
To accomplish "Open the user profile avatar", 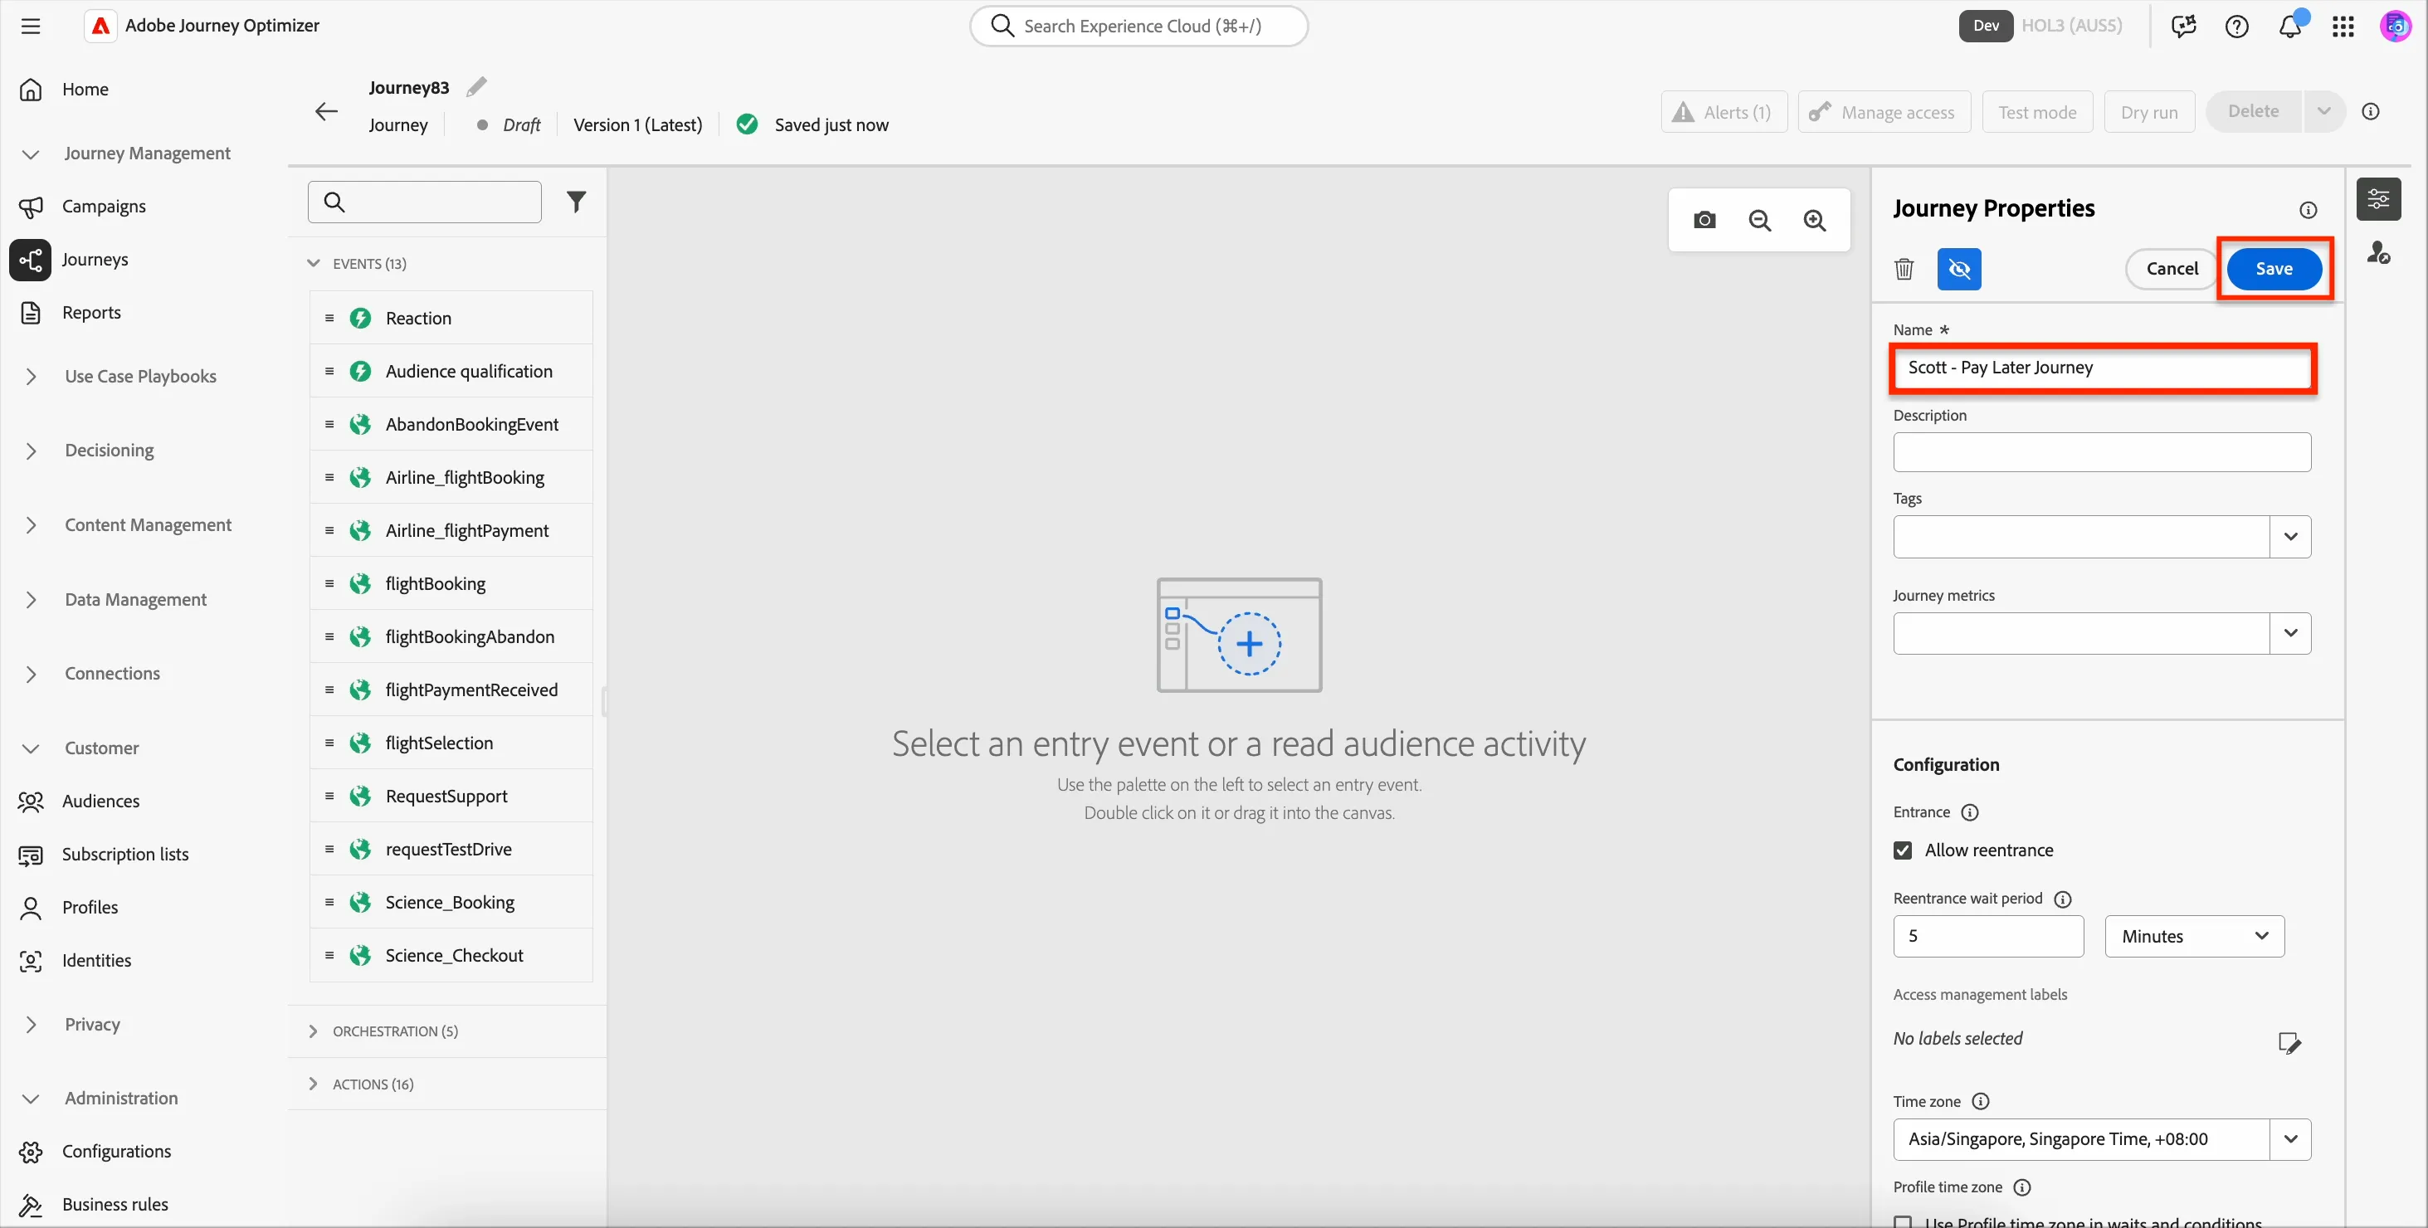I will click(2395, 26).
